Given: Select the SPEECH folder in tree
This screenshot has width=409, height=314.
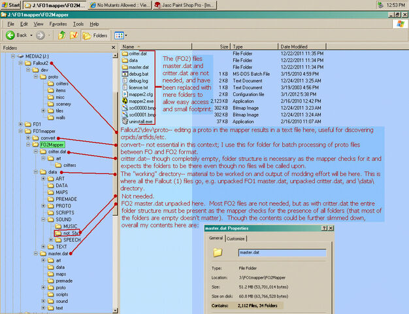Looking at the screenshot, I should 72,240.
